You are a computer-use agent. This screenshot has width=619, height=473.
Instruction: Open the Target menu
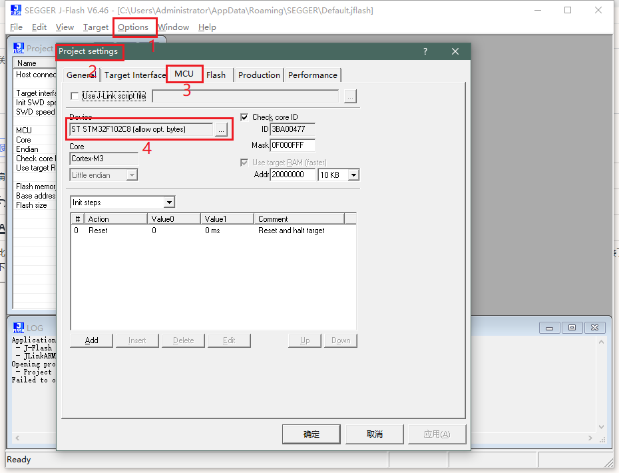pos(96,27)
